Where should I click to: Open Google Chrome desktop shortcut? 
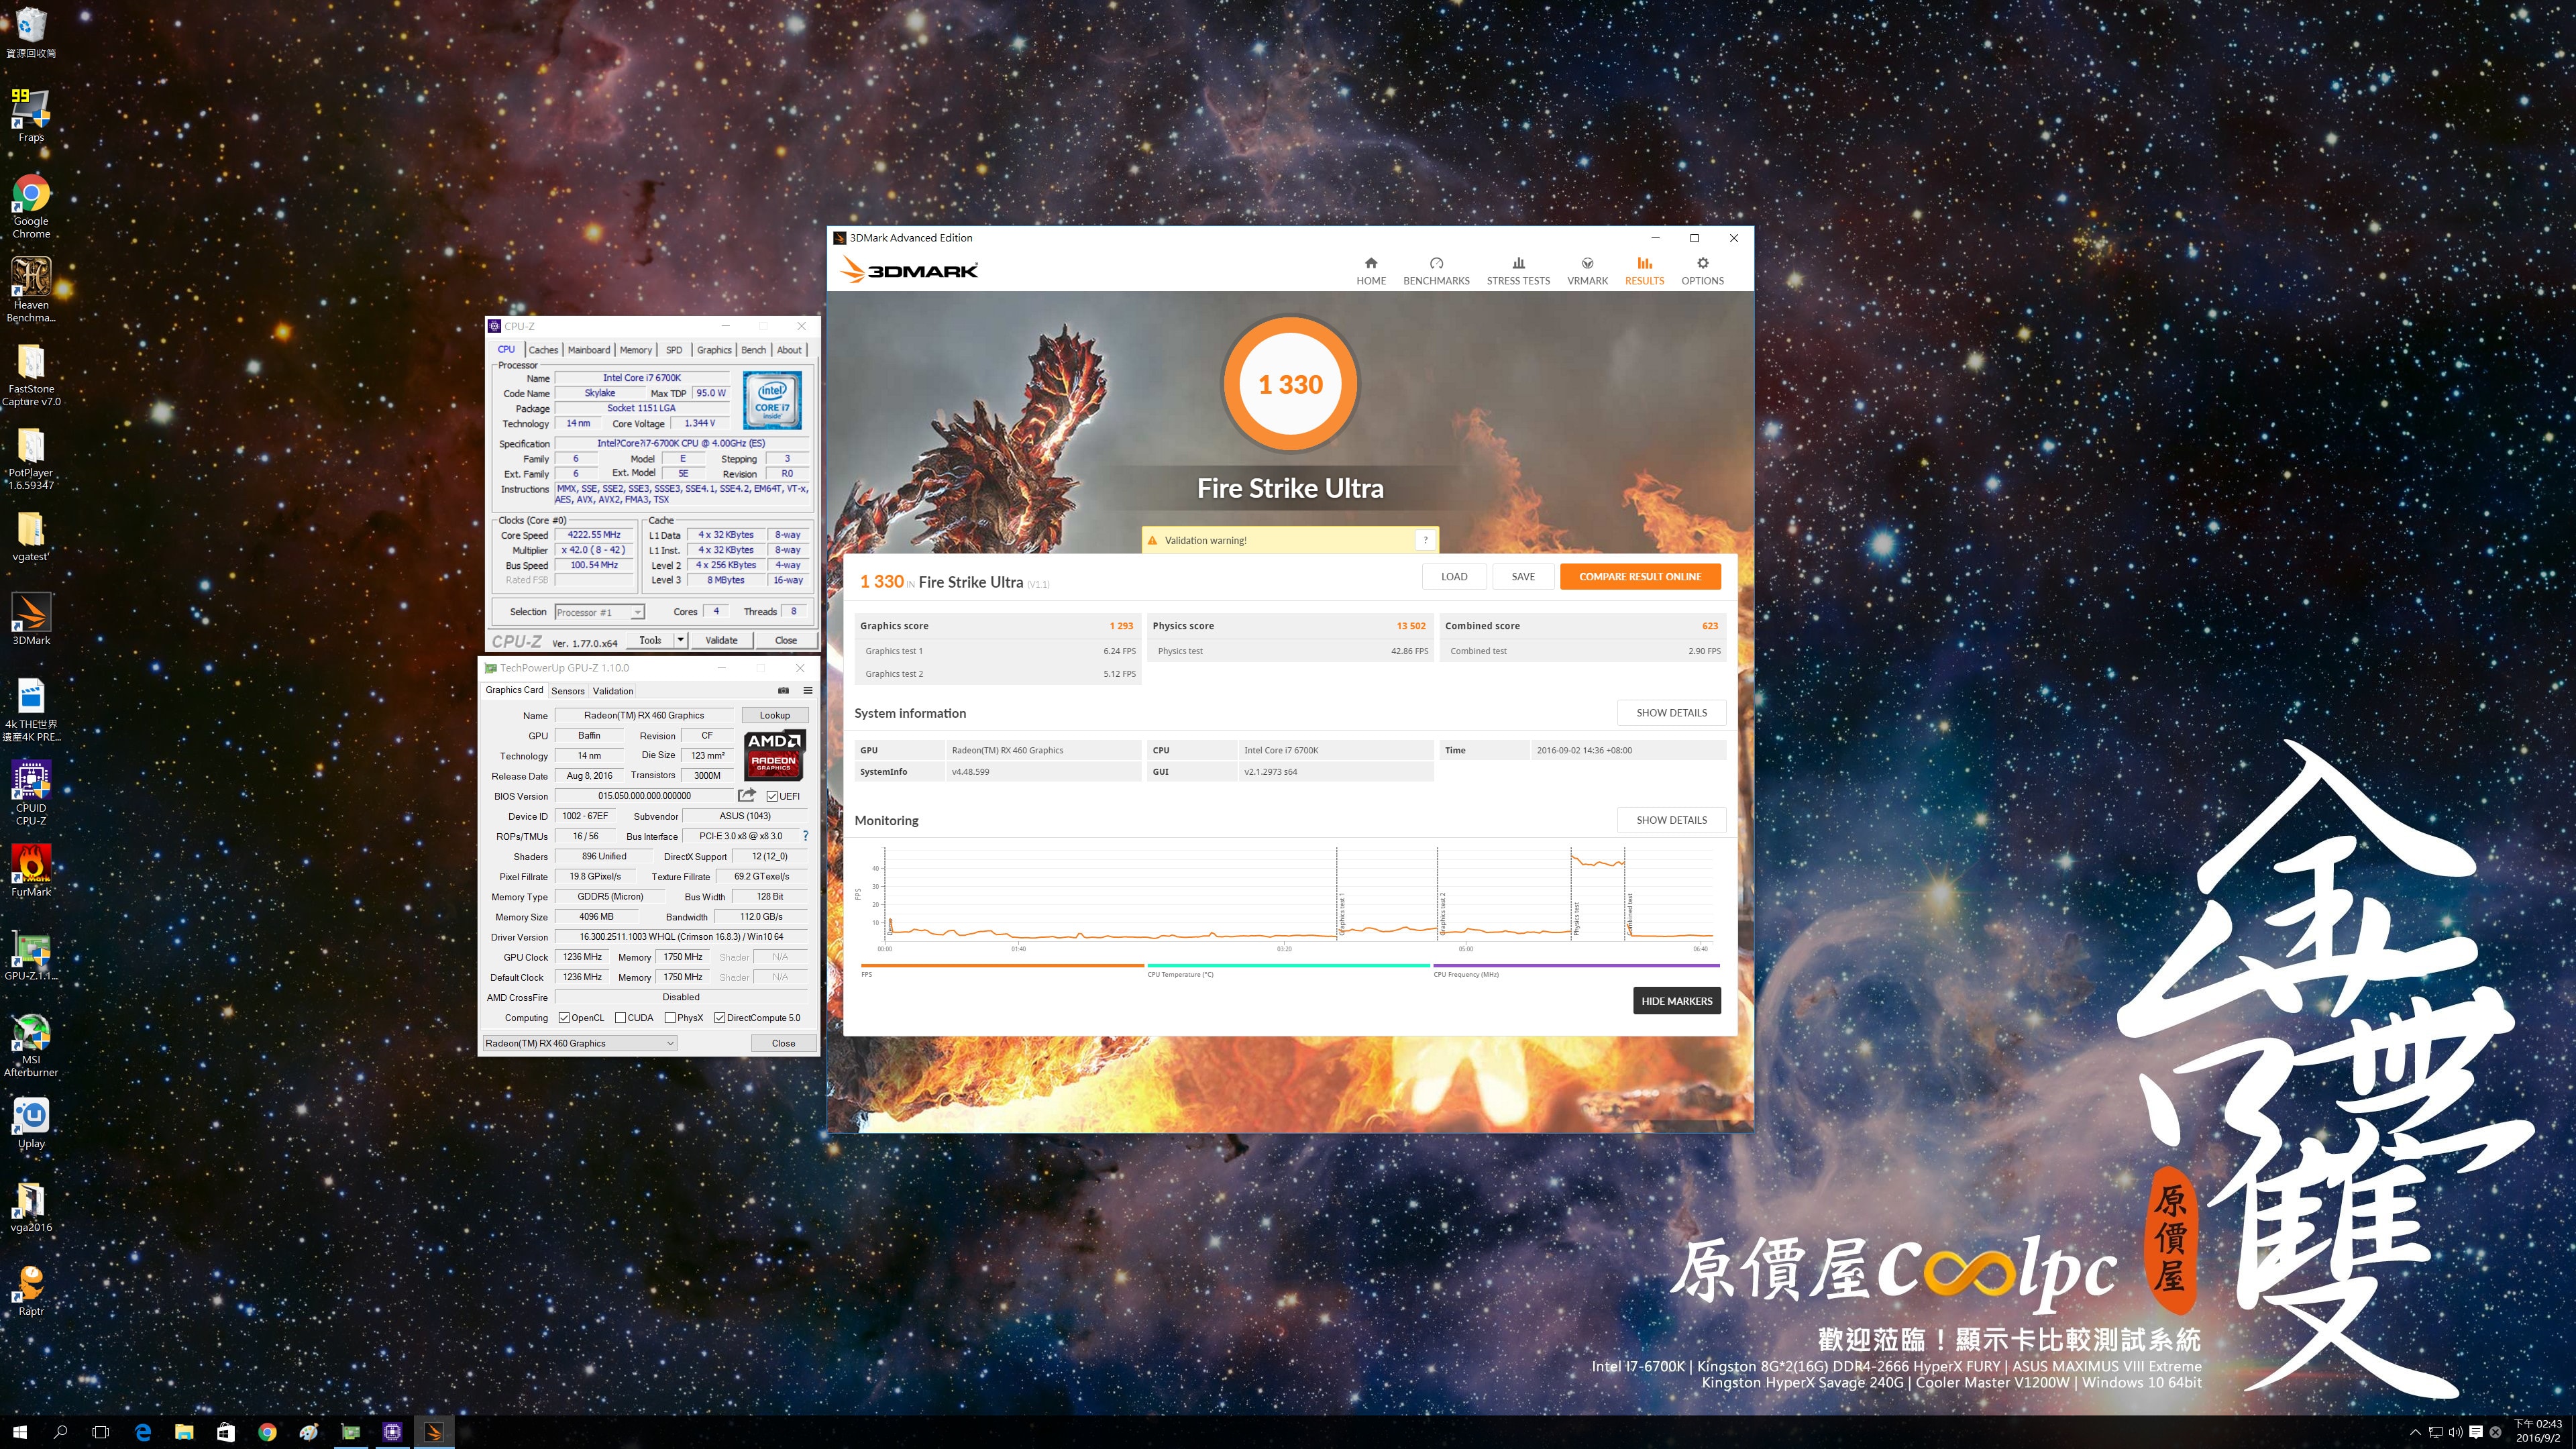click(31, 206)
